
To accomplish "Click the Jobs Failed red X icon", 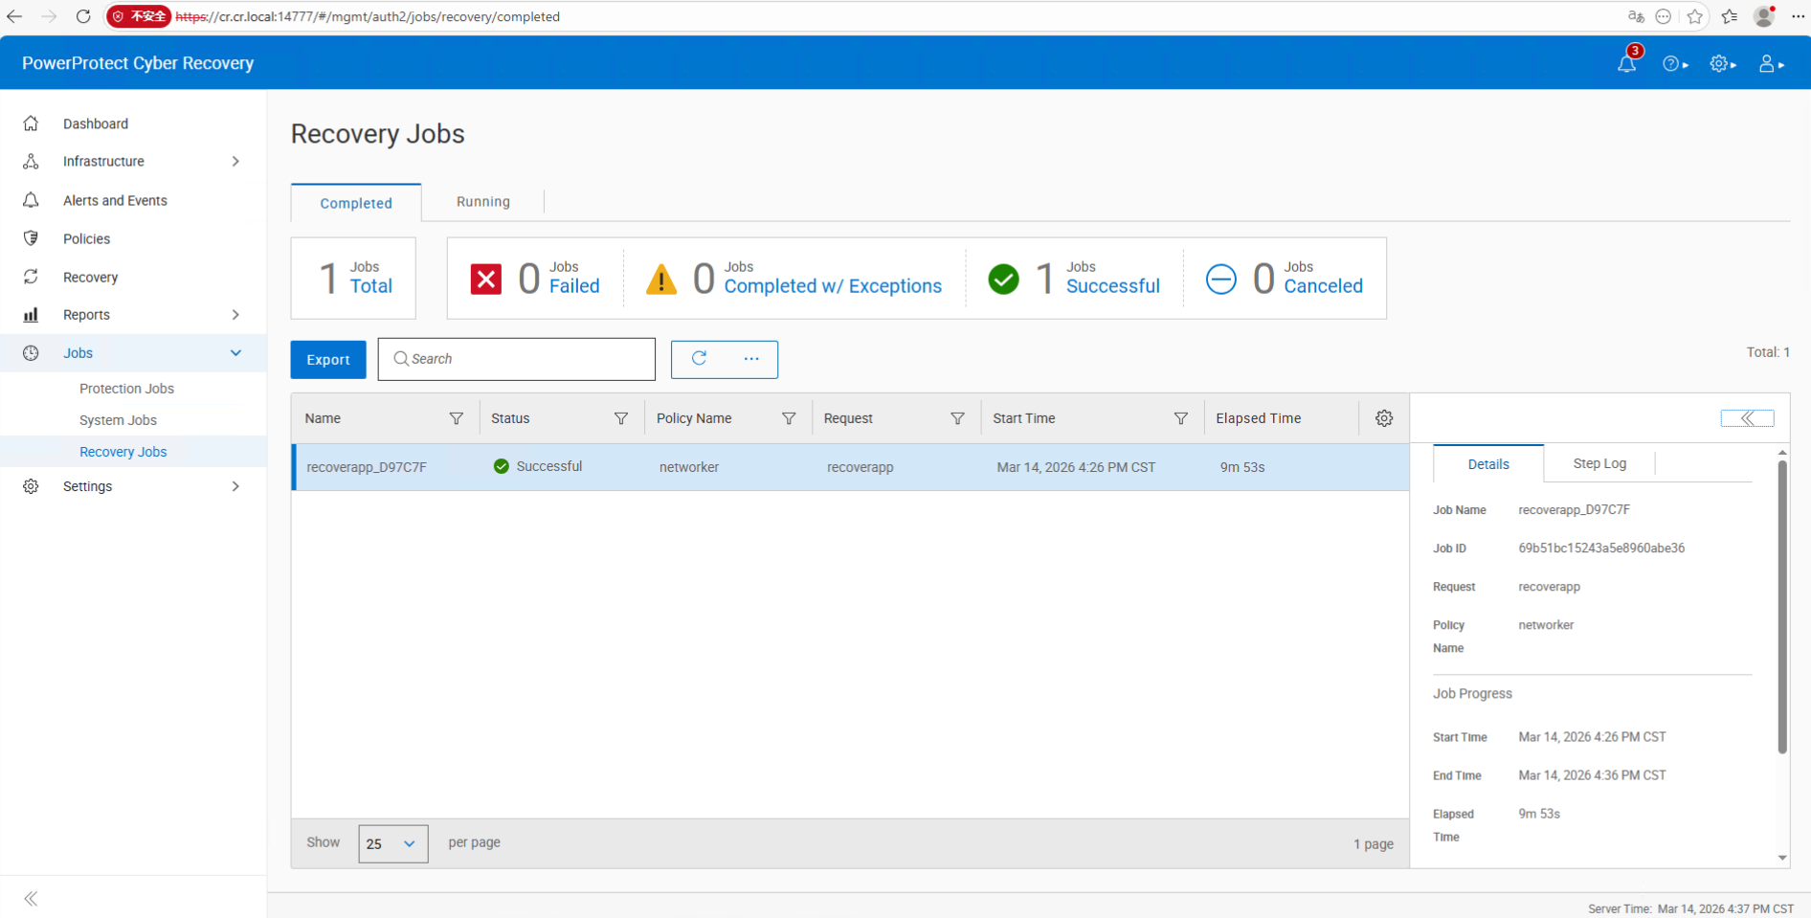I will pyautogui.click(x=486, y=280).
